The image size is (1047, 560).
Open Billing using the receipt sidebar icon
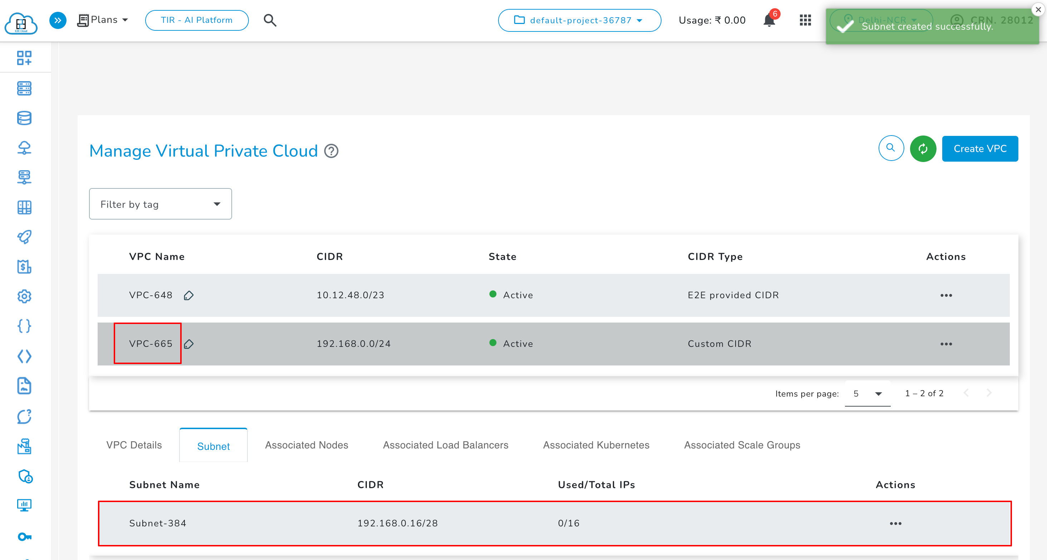click(x=24, y=266)
